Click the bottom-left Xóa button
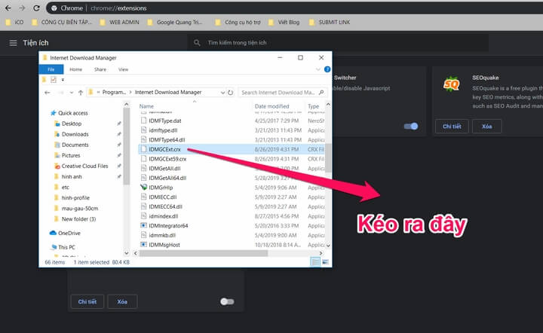Viewport: 543px width, 333px height. pos(122,301)
